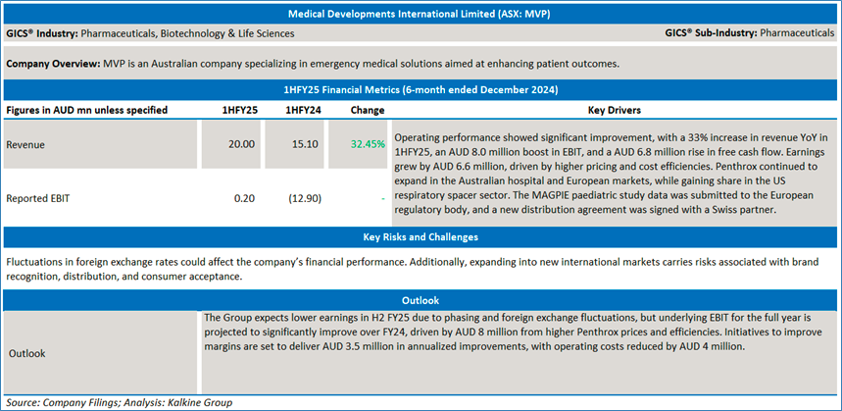The height and width of the screenshot is (411, 842).
Task: Click the Reported EBIT value 0.20
Action: (x=246, y=199)
